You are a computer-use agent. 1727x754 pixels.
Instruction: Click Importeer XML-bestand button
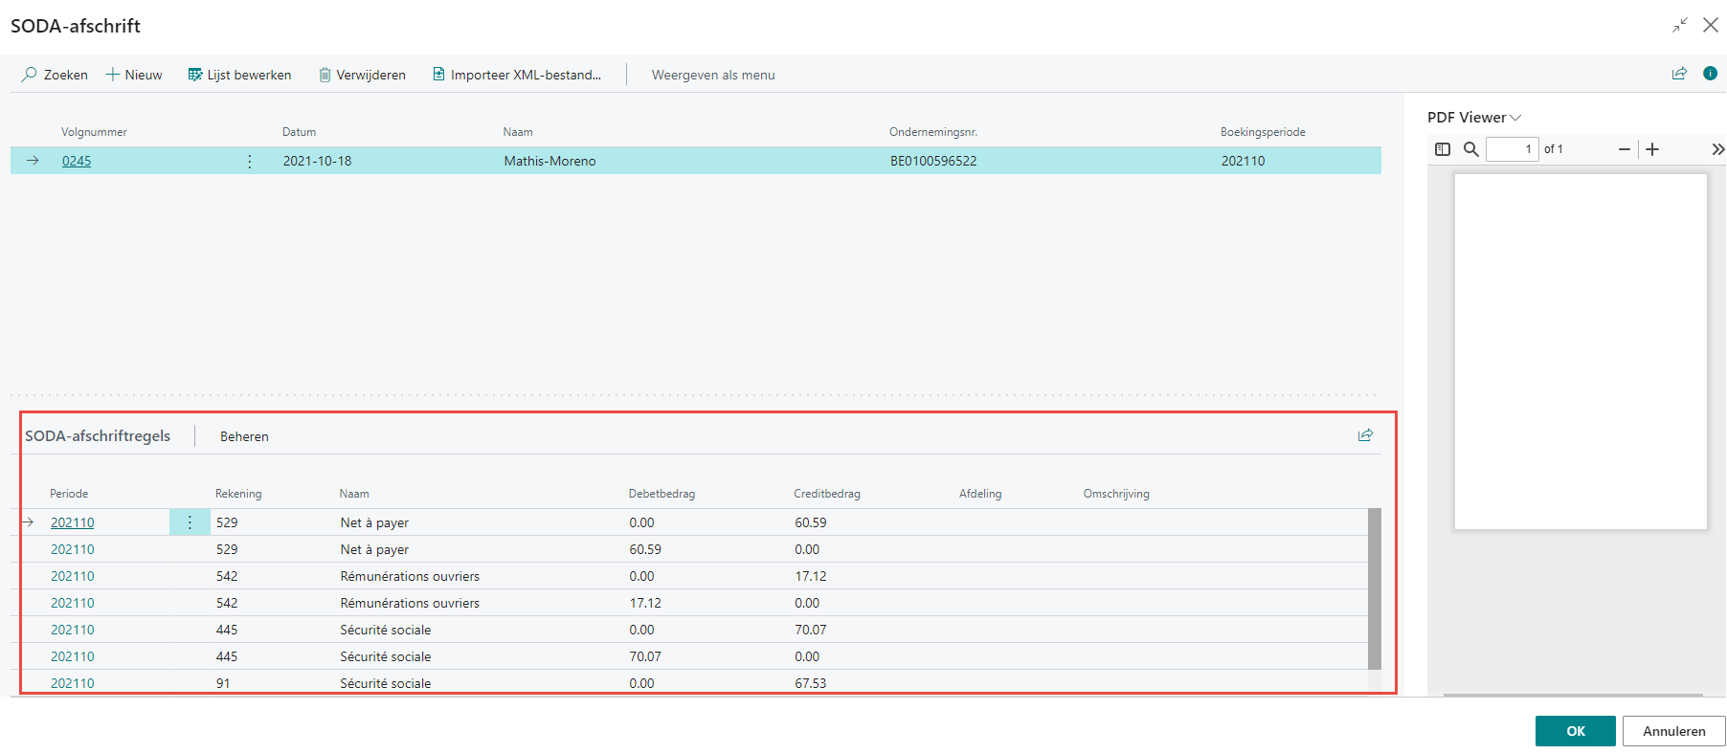click(x=517, y=75)
